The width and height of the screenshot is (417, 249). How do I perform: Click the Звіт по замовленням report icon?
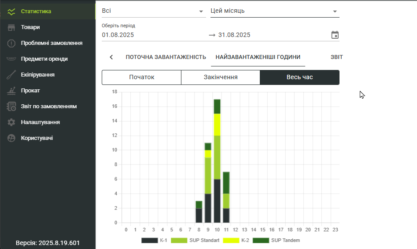coord(11,106)
